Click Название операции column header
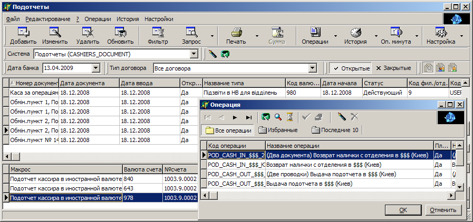The image size is (473, 222). click(350, 146)
